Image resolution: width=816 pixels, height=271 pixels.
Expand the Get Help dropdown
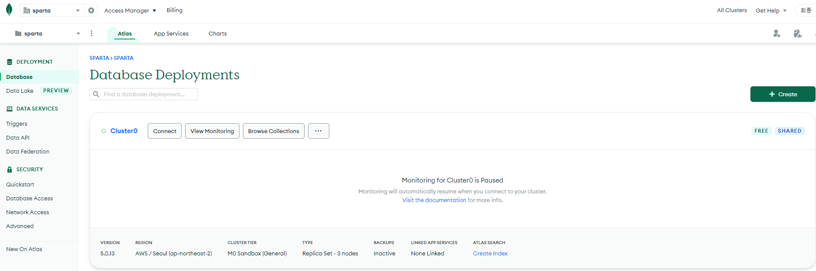771,10
